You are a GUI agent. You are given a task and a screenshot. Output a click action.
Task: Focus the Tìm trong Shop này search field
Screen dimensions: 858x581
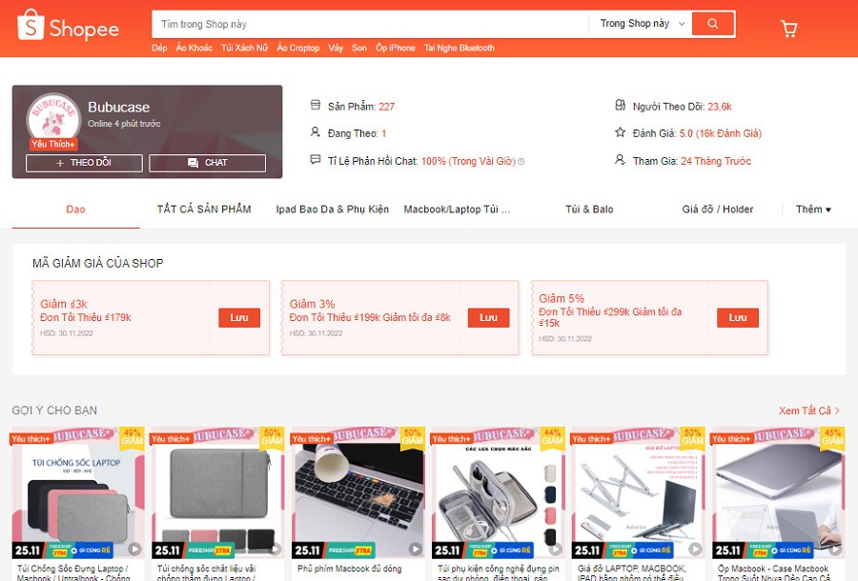click(369, 24)
